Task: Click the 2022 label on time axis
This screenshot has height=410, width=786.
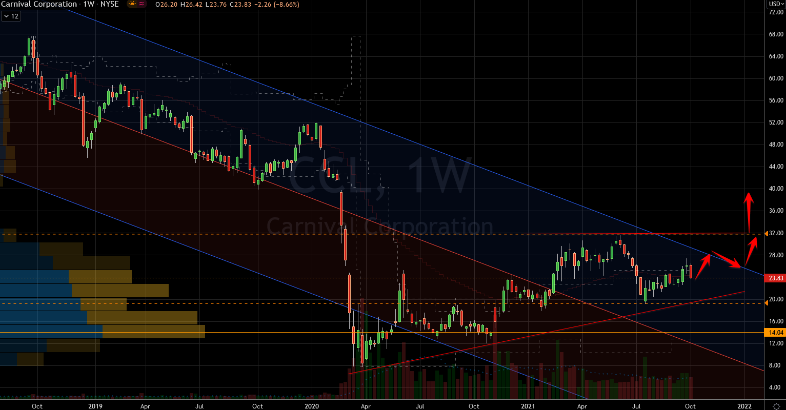Action: [x=744, y=406]
